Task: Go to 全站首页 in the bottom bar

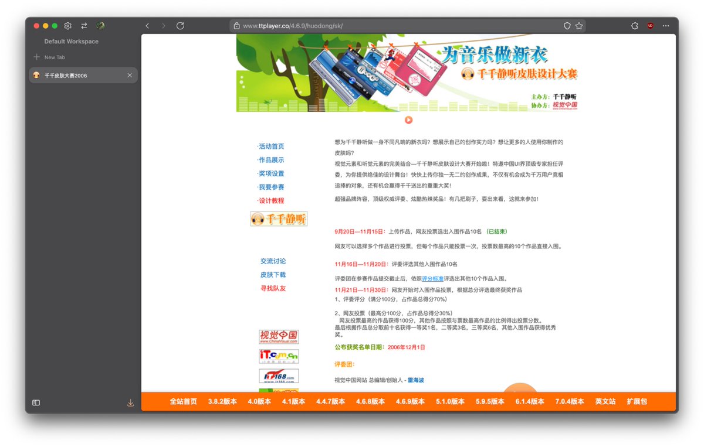Action: click(184, 402)
